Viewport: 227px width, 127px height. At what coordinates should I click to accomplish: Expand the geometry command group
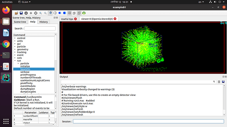(15, 50)
